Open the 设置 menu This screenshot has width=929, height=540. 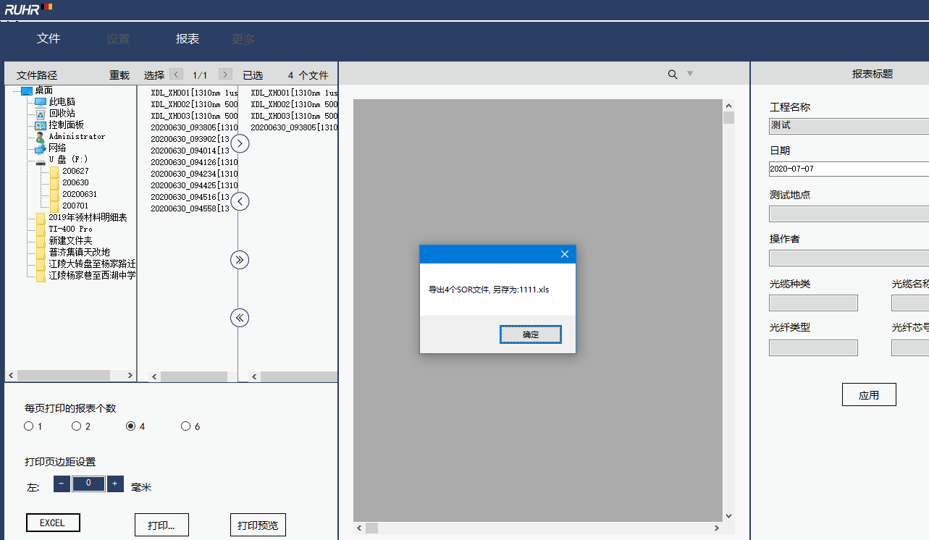[x=118, y=39]
